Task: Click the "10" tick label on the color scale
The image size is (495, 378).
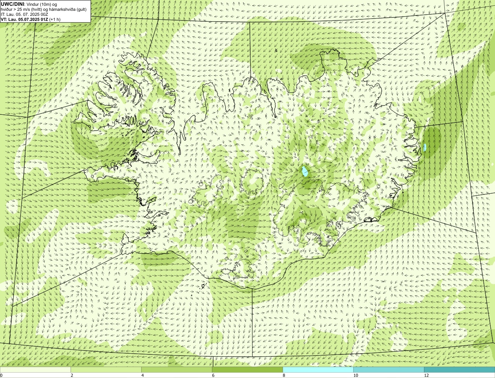Action: pyautogui.click(x=355, y=375)
